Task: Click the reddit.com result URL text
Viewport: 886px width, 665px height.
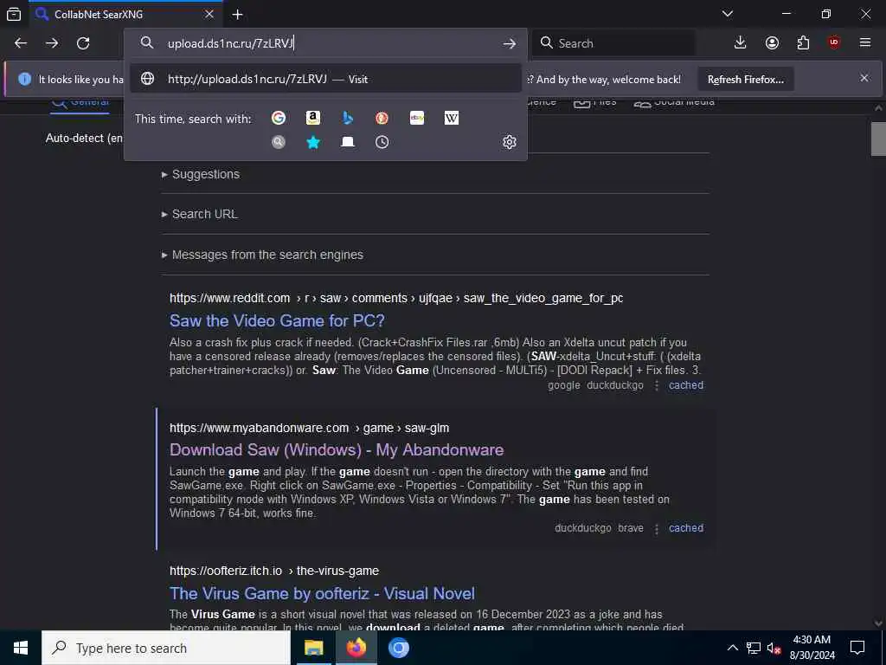Action: [396, 298]
